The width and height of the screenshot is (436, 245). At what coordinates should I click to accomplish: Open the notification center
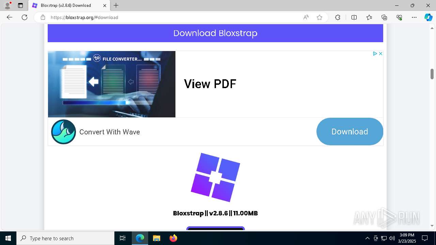pos(425,238)
